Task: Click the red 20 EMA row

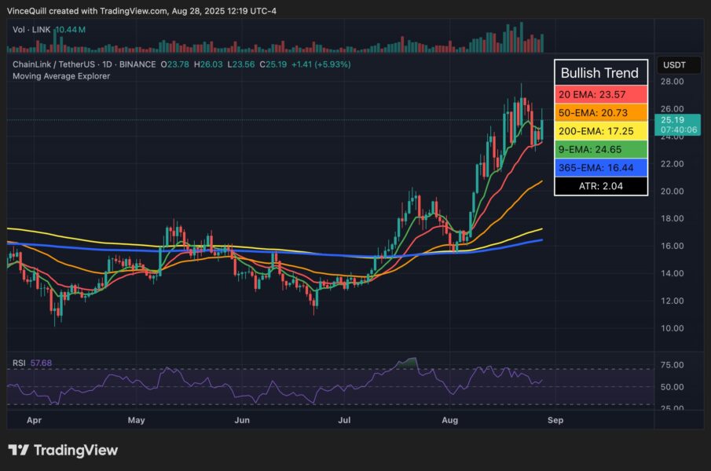Action: click(x=600, y=94)
